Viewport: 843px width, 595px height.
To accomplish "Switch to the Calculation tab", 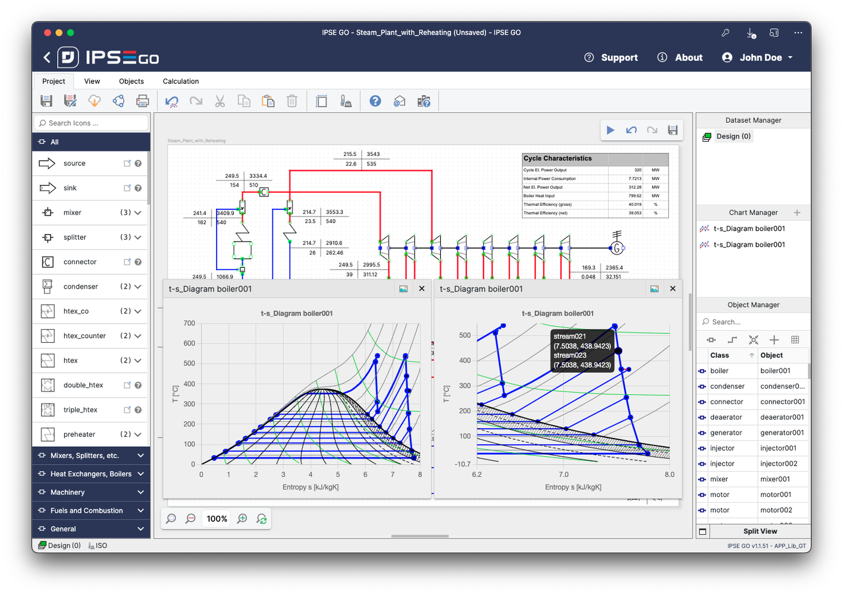I will (181, 82).
